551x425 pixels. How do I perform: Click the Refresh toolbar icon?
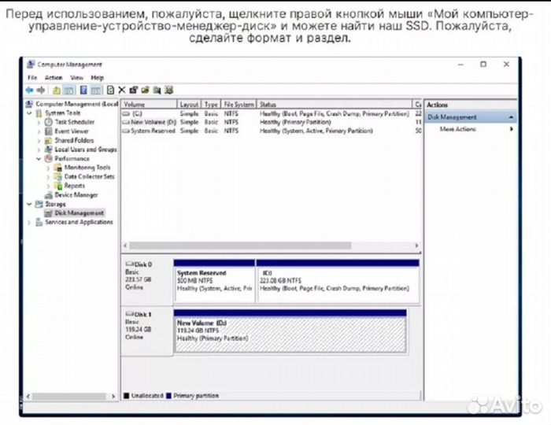[110, 91]
